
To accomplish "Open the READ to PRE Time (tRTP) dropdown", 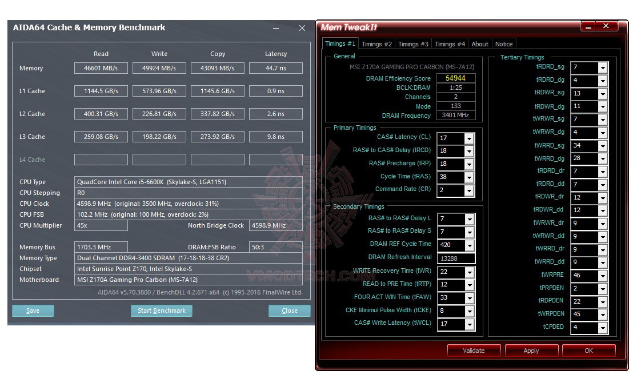I will [470, 285].
